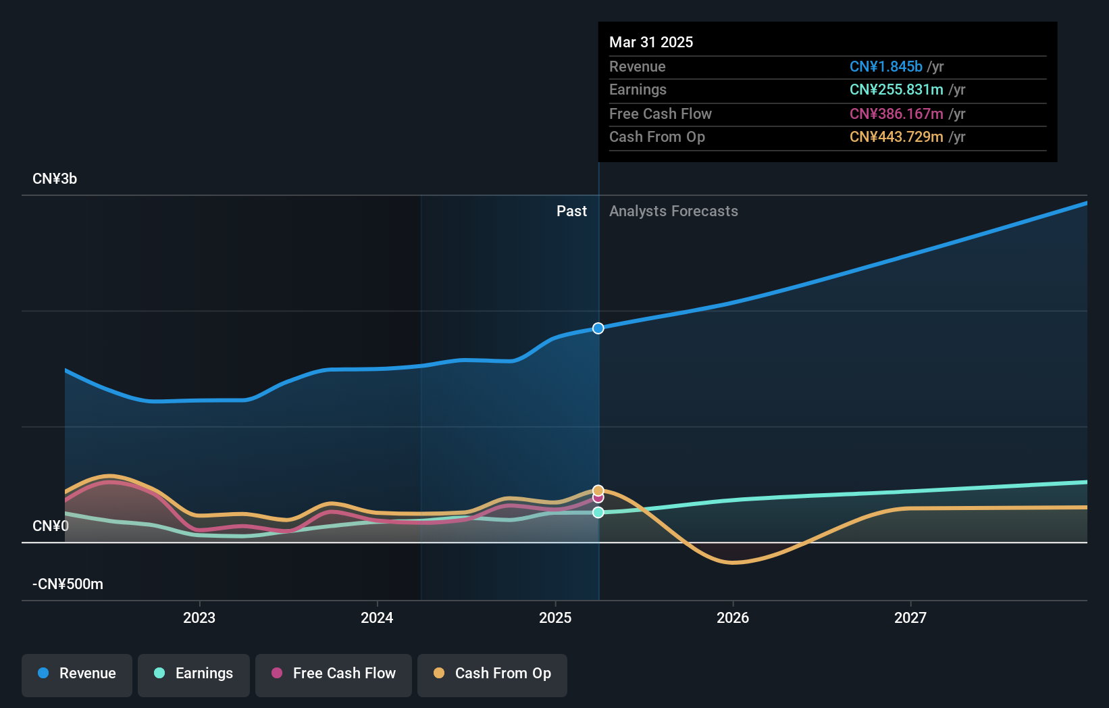Click the 2027 x-axis label
Image resolution: width=1109 pixels, height=708 pixels.
pos(910,617)
